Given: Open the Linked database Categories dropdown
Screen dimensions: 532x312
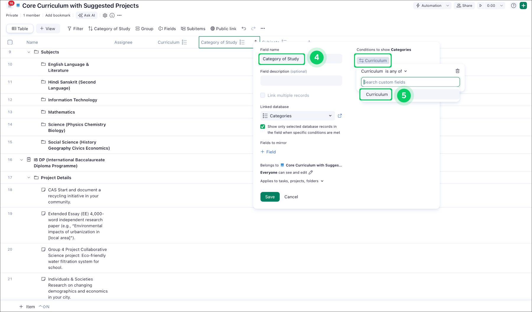Looking at the screenshot, I should [297, 116].
